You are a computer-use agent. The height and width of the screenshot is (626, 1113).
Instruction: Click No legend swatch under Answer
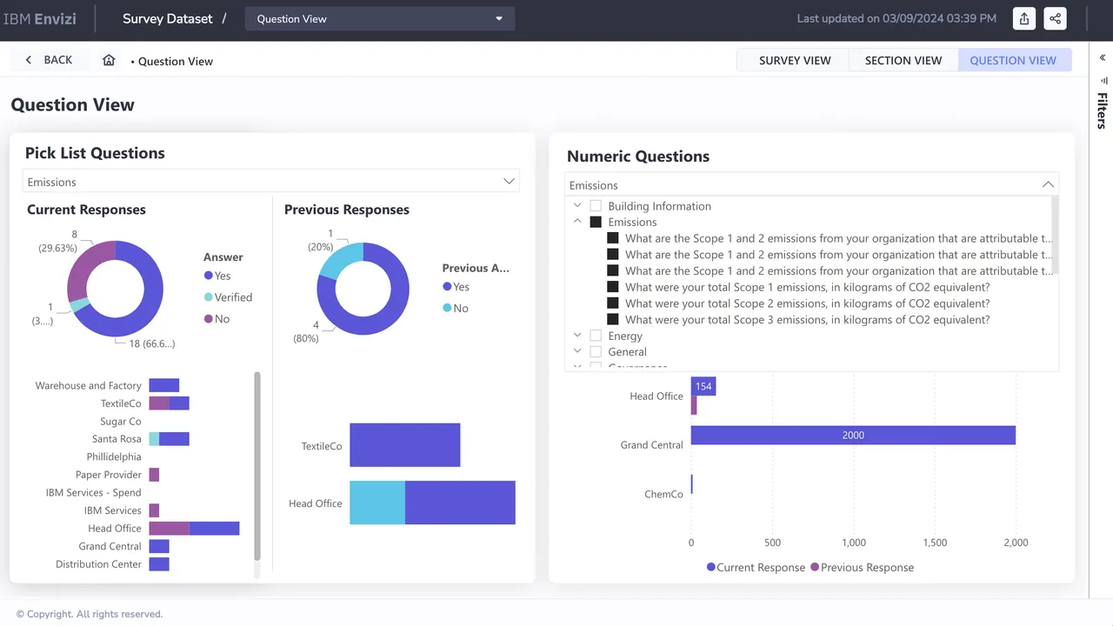point(209,319)
